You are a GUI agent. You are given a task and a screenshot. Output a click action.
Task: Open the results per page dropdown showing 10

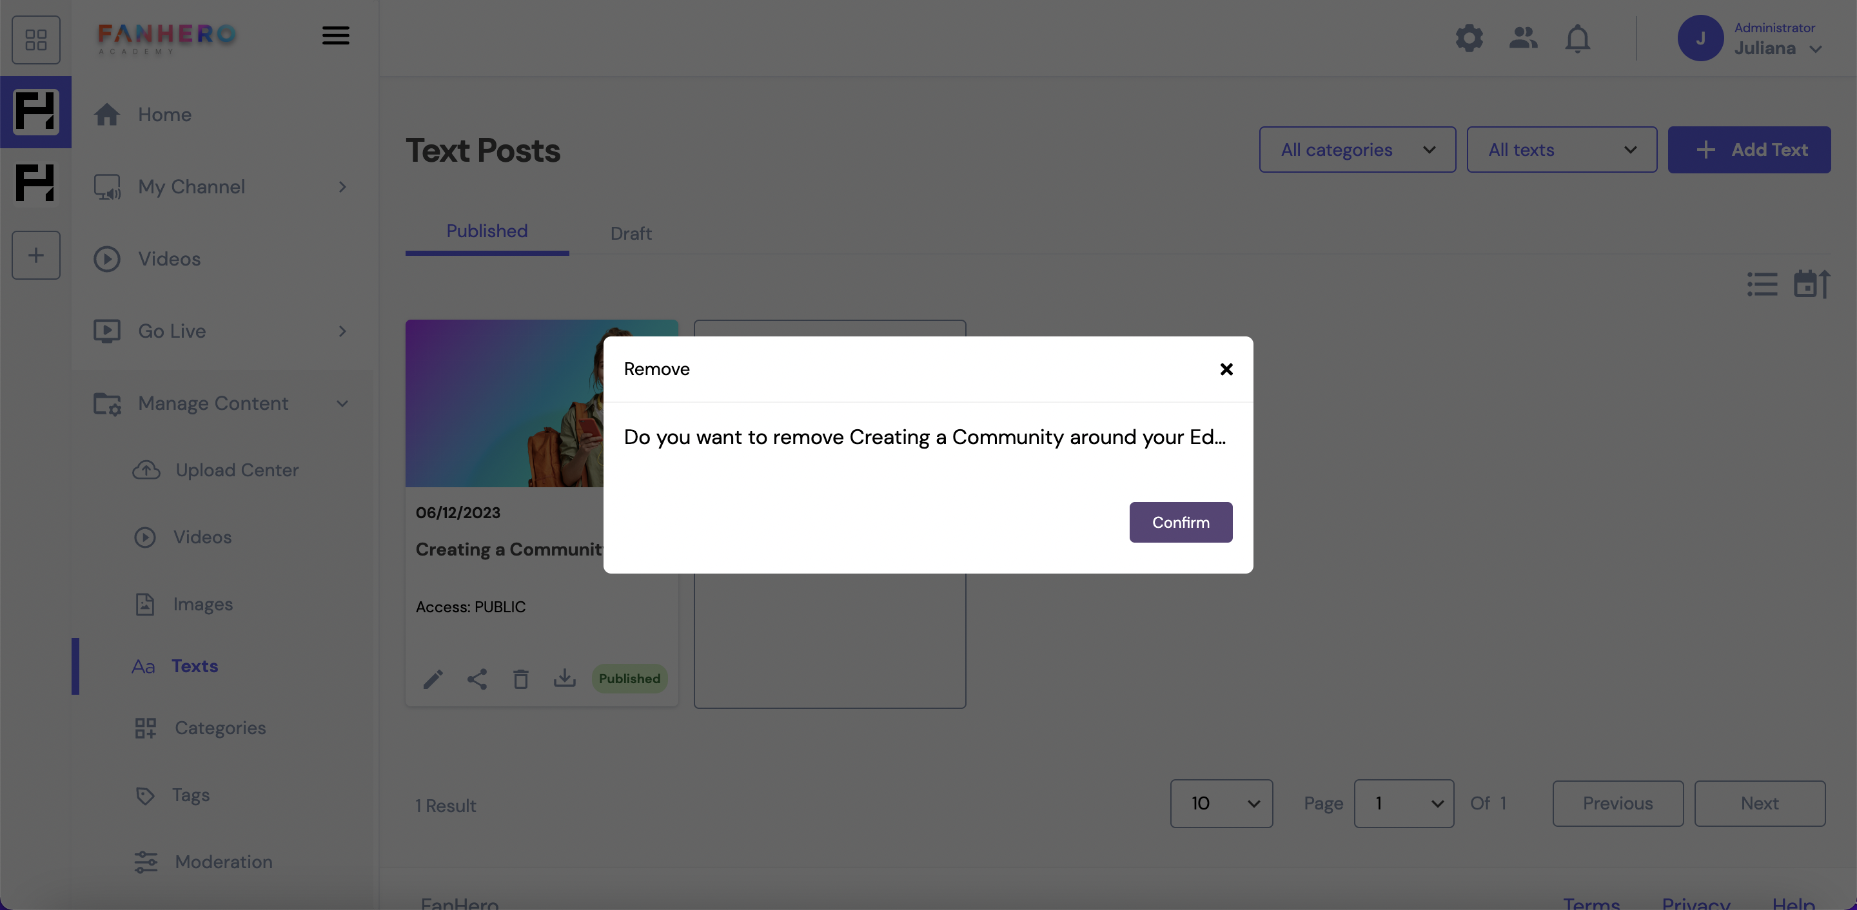(x=1221, y=802)
